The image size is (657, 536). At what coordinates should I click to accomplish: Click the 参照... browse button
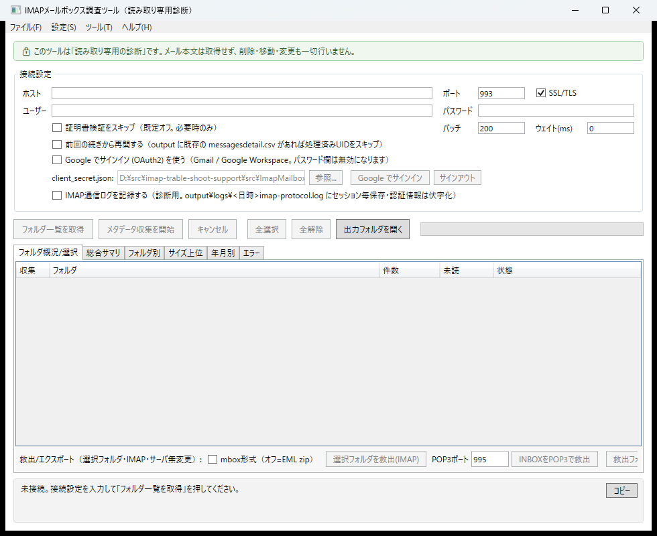[x=326, y=178]
